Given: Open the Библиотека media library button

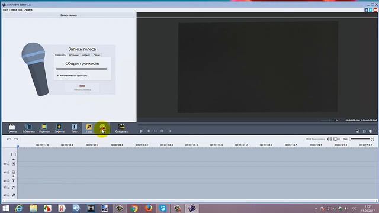Looking at the screenshot, I should point(28,128).
